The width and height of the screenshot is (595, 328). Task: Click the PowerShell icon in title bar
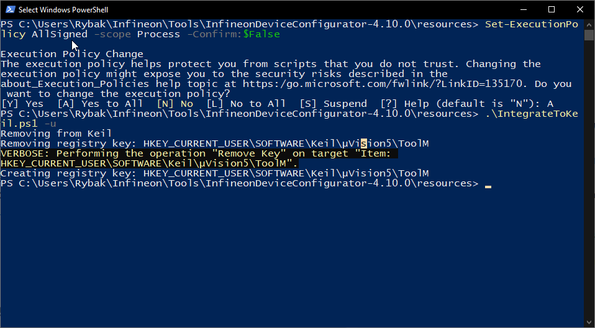[x=10, y=9]
